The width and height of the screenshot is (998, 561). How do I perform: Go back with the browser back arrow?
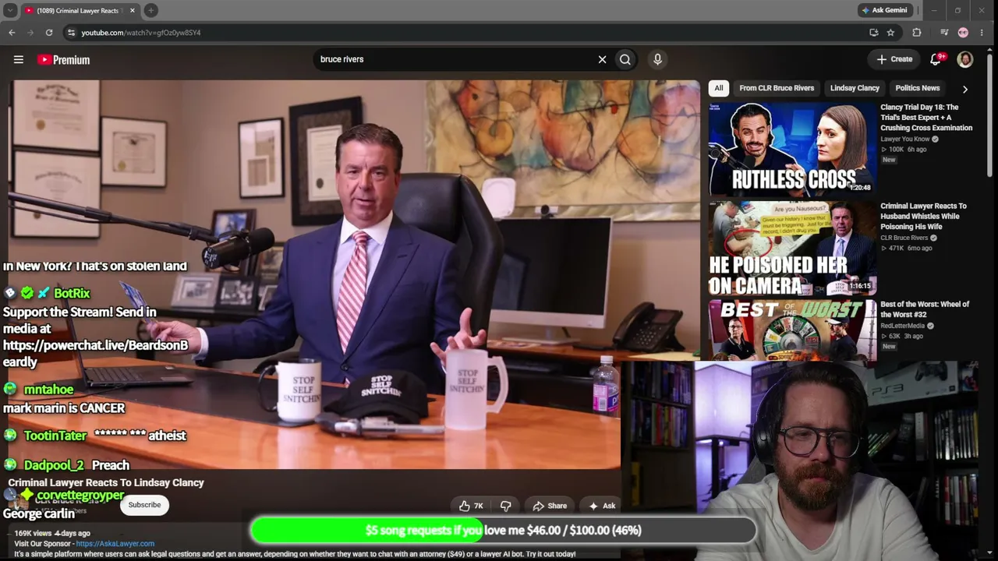click(x=12, y=33)
